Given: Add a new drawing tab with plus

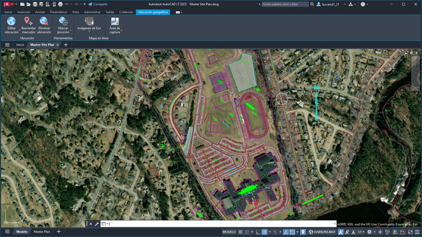Looking at the screenshot, I should (66, 45).
